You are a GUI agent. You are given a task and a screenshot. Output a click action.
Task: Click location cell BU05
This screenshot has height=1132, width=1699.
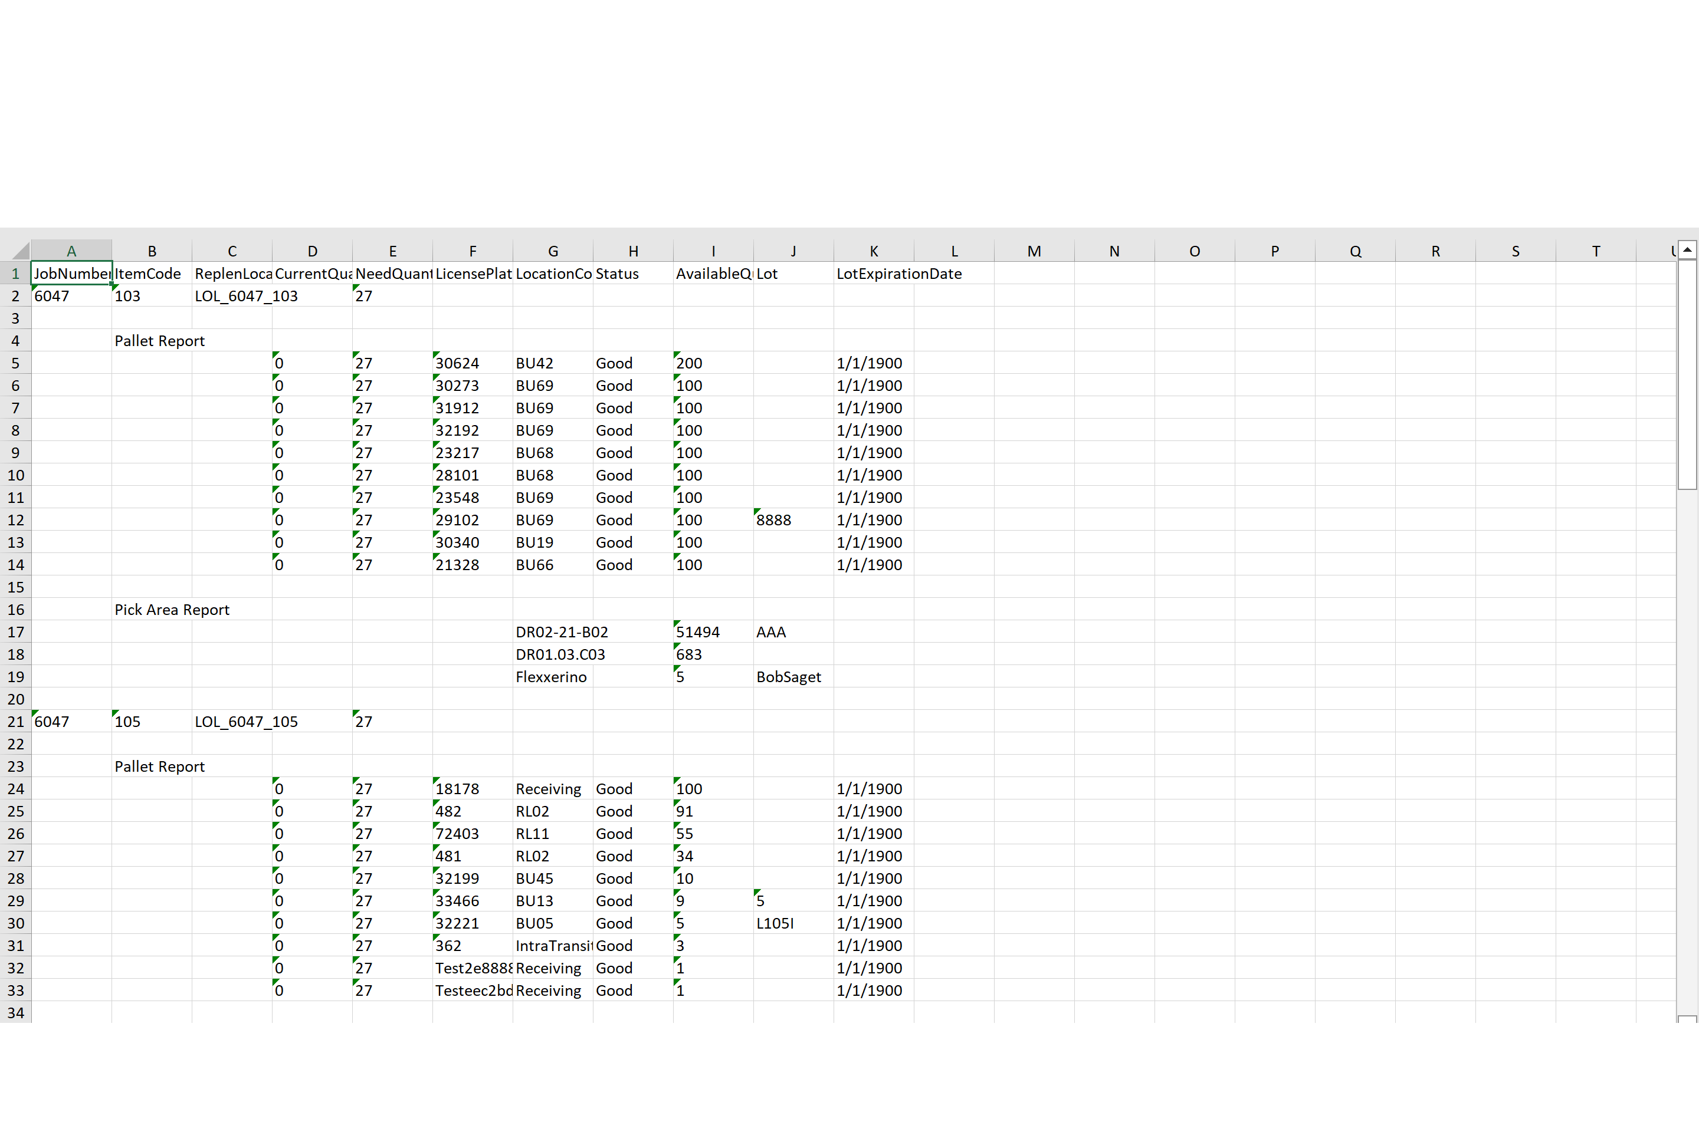[x=553, y=923]
